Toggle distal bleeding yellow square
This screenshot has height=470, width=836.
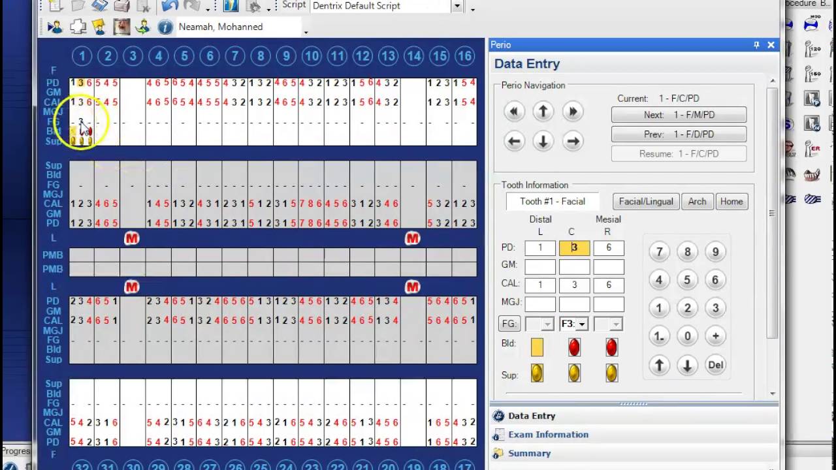[537, 347]
